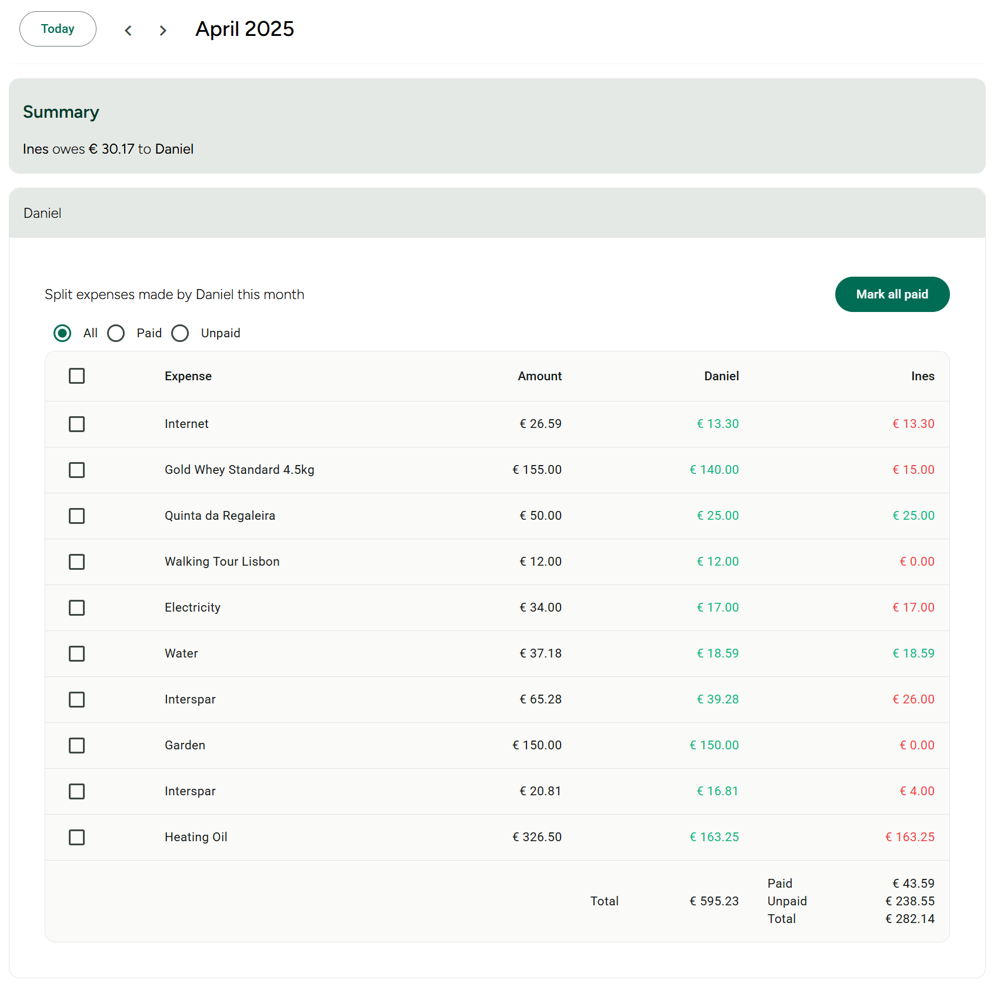This screenshot has height=986, width=997.
Task: Check the Gold Whey Standard 4.5kg checkbox
Action: click(76, 470)
